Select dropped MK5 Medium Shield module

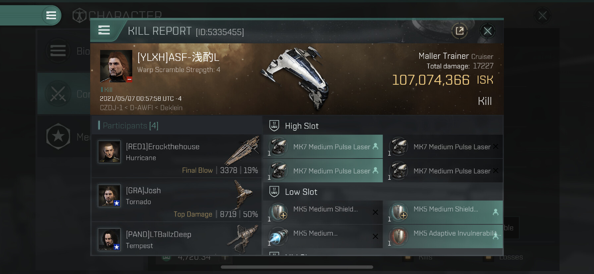[x=443, y=212]
